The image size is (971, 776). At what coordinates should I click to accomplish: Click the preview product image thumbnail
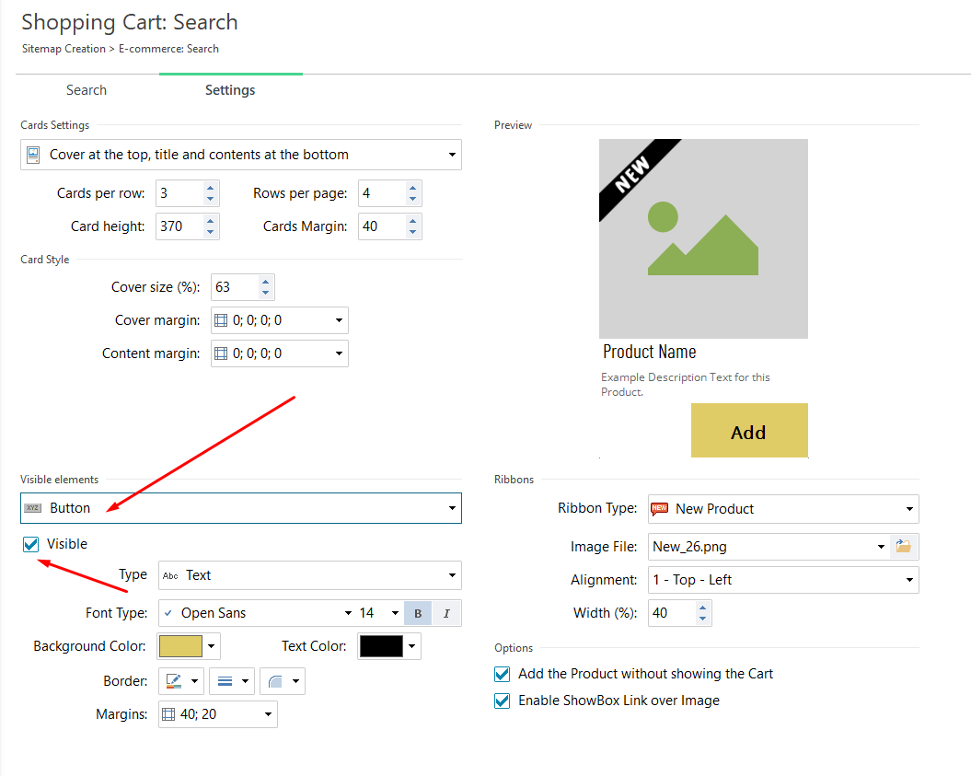click(703, 239)
